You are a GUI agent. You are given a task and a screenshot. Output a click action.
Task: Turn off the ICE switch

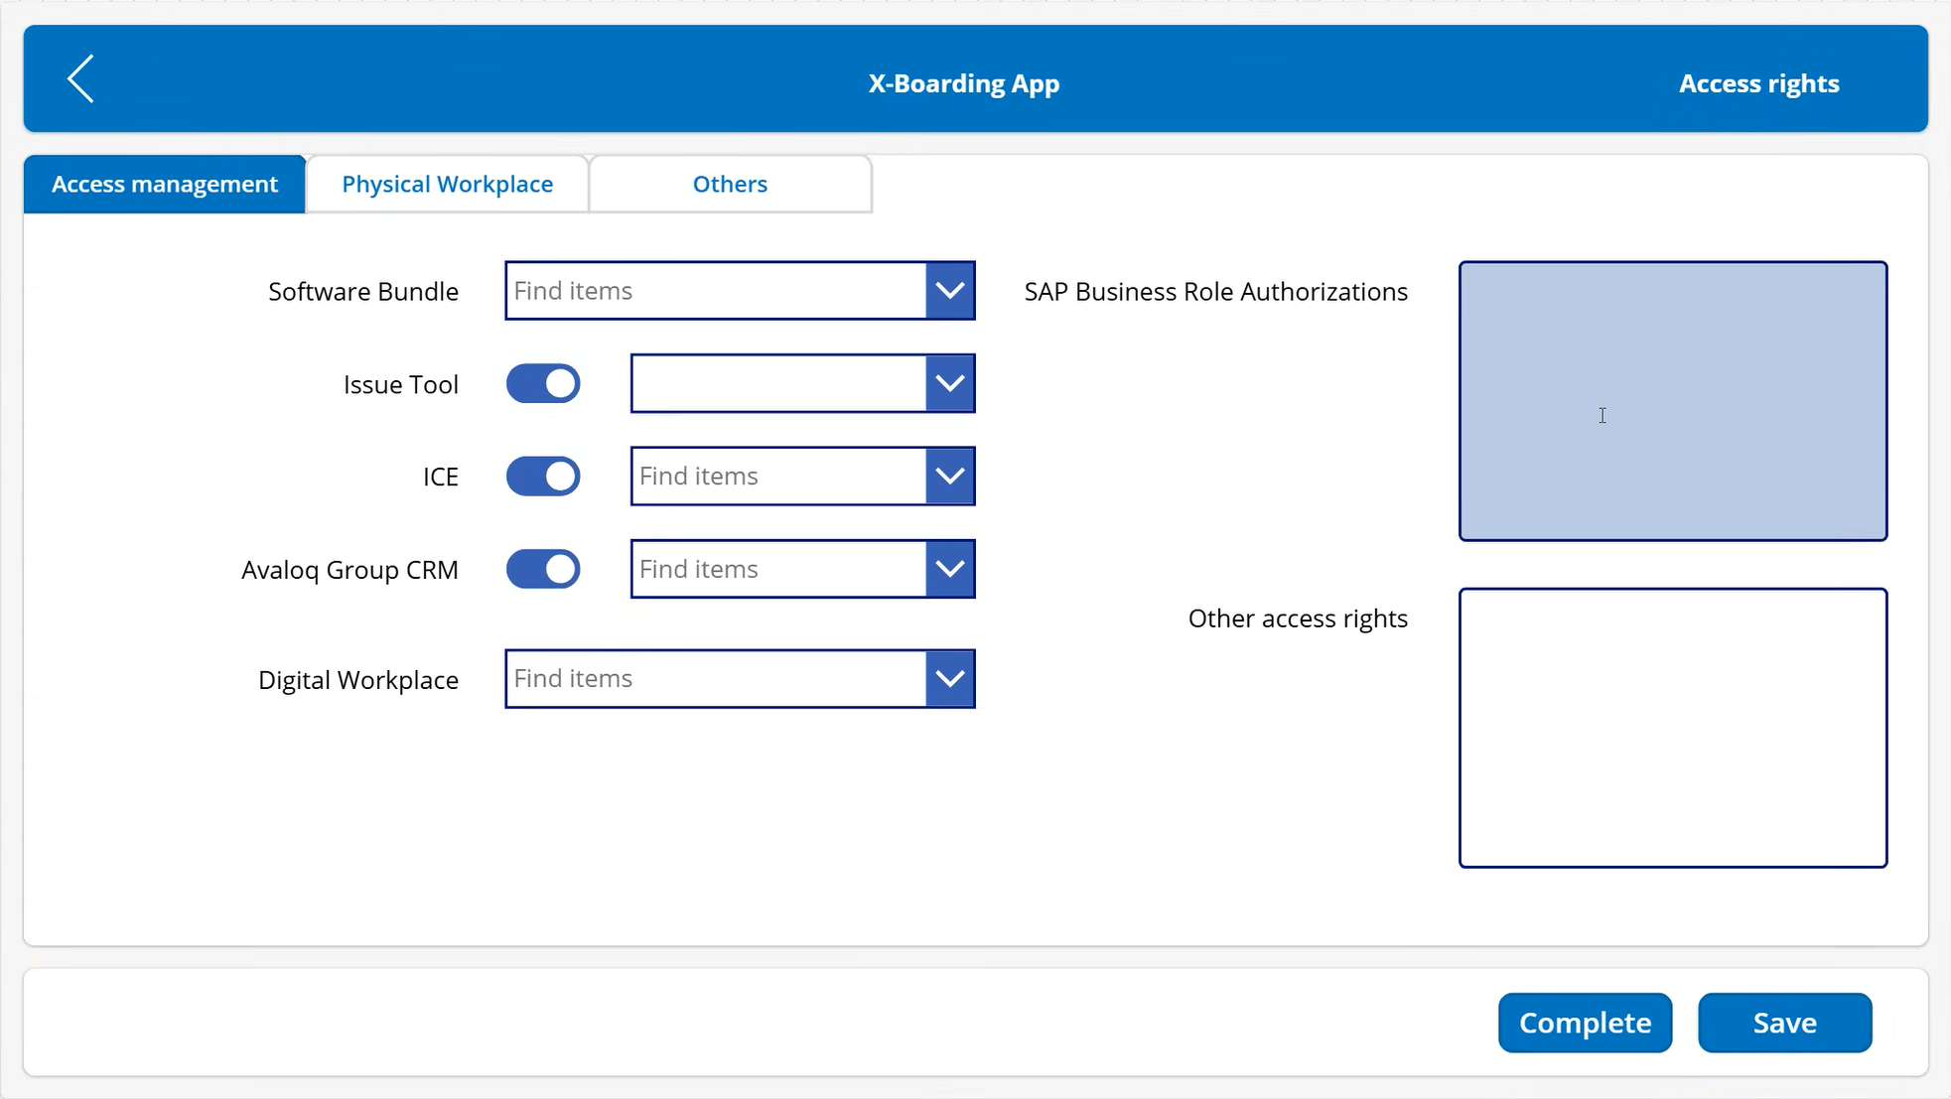click(543, 476)
